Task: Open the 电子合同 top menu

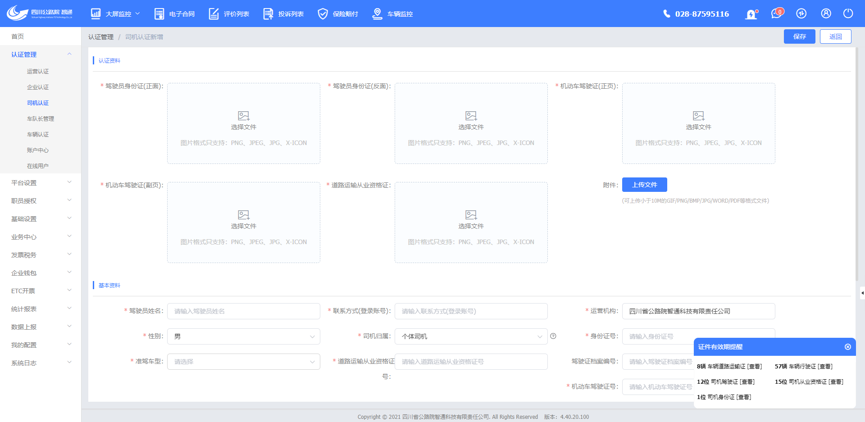Action: (175, 14)
